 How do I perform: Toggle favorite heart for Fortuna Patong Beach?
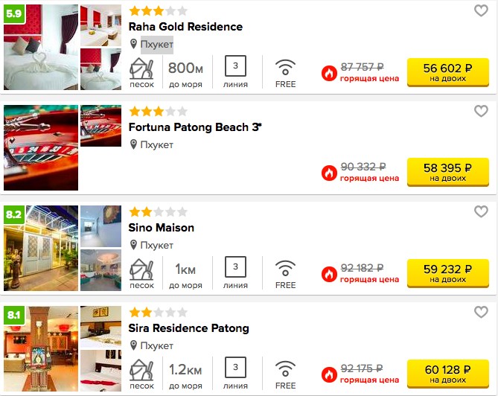point(481,111)
